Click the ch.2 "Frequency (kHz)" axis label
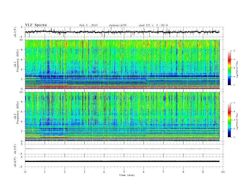251x193 pixels. coord(18,112)
